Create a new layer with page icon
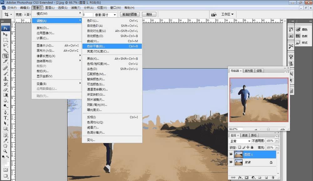 click(266, 178)
